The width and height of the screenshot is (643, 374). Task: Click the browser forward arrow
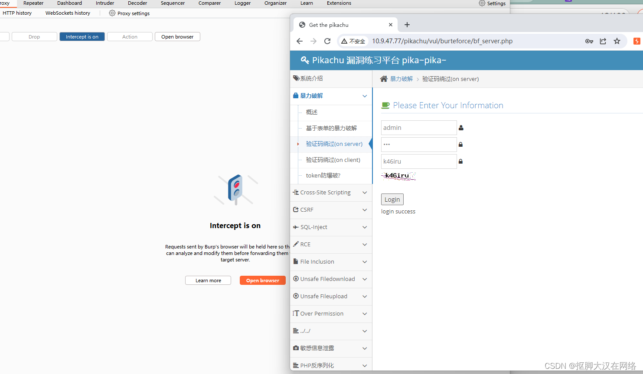[x=313, y=41]
